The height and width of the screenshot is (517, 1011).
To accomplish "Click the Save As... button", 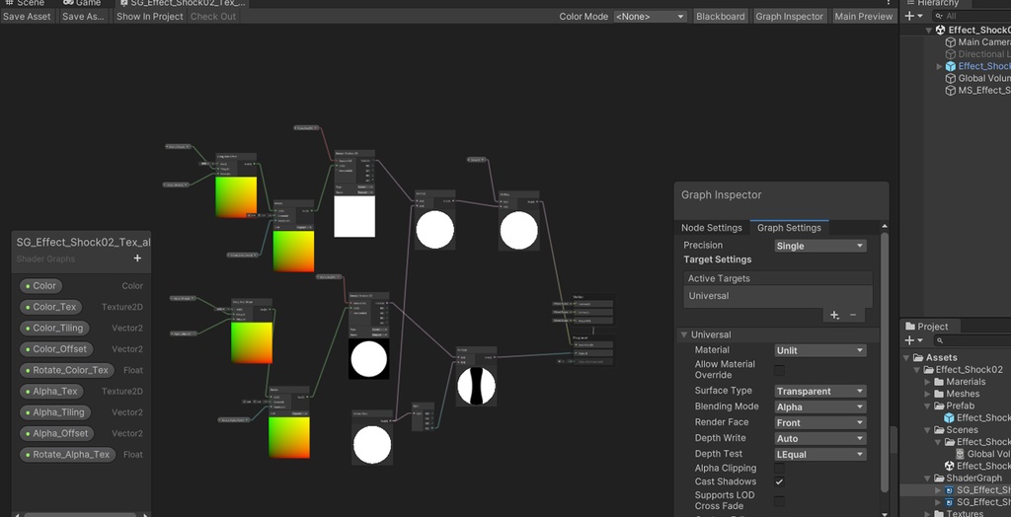I will tap(83, 16).
